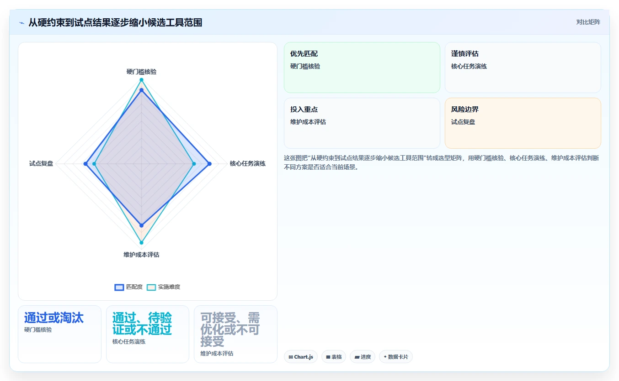Click the 通过或淘汰 stat card
Screen dimensions: 619x381
click(x=59, y=334)
